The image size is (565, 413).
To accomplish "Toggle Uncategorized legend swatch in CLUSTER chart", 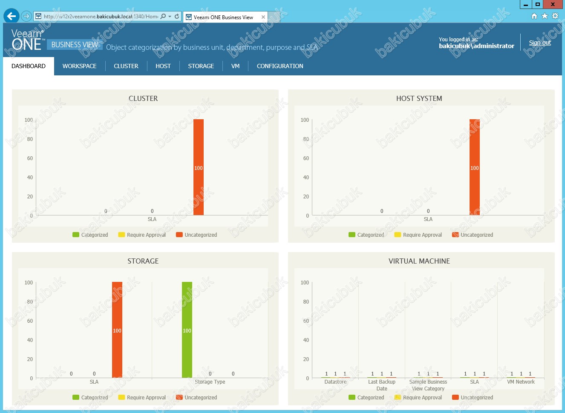I will (179, 235).
